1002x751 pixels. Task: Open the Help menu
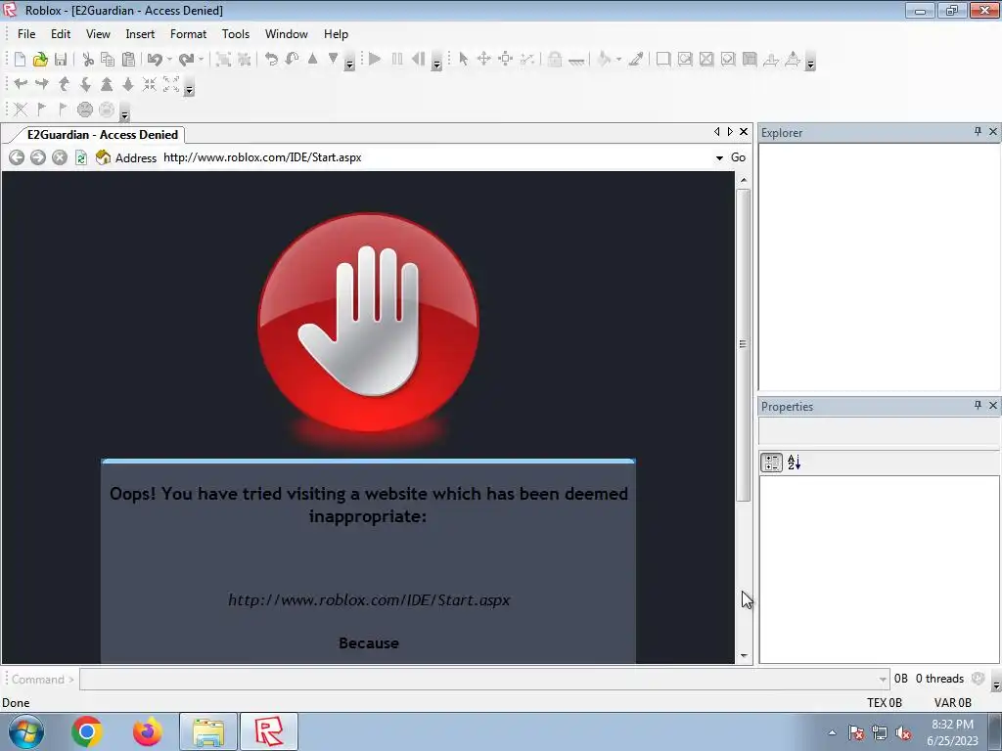(337, 34)
